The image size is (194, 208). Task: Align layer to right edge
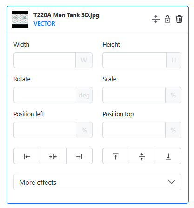[79, 156]
